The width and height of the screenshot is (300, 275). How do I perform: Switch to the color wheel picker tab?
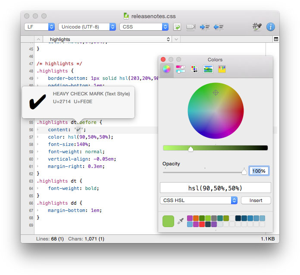pos(166,69)
